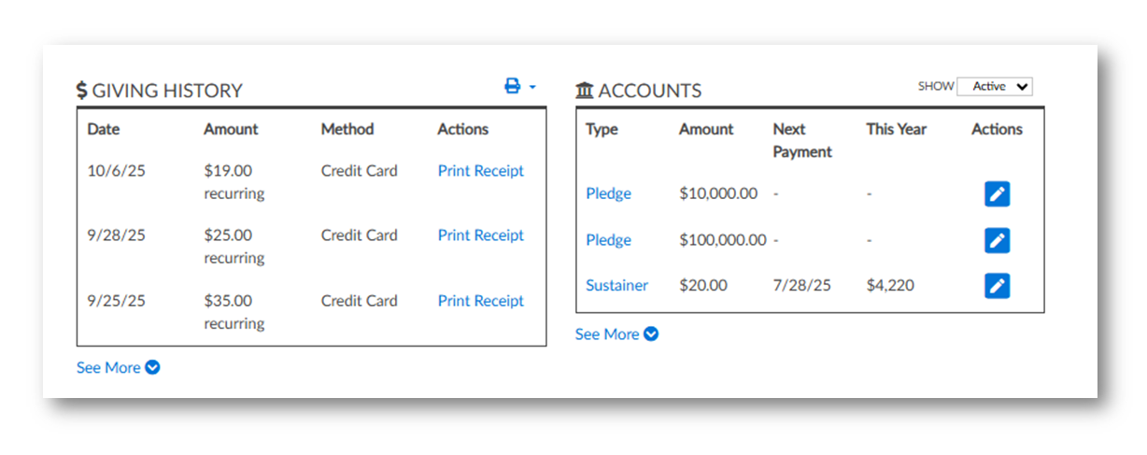Image resolution: width=1147 pixels, height=455 pixels.
Task: Open the Sustainer account link
Action: tap(616, 286)
